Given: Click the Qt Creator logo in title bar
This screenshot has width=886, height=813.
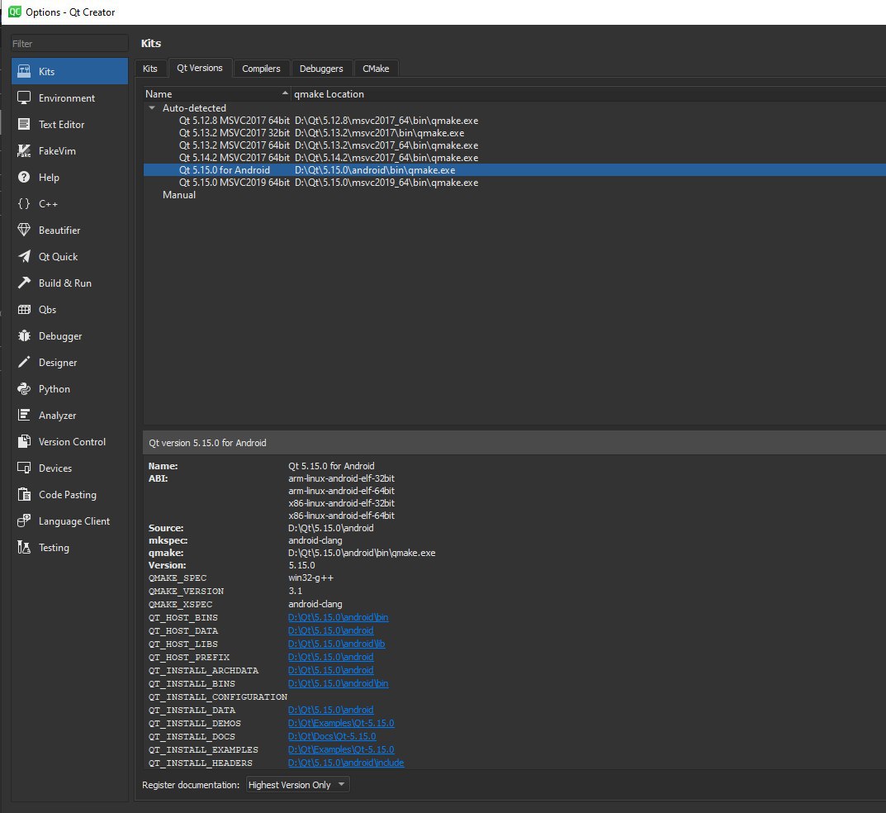Looking at the screenshot, I should click(14, 12).
